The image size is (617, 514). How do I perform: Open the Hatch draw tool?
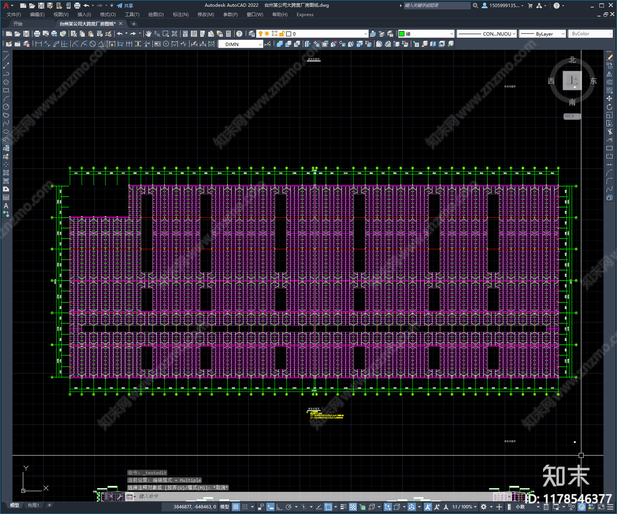pyautogui.click(x=6, y=173)
